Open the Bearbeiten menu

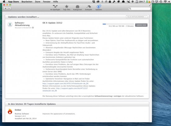coord(27,2)
